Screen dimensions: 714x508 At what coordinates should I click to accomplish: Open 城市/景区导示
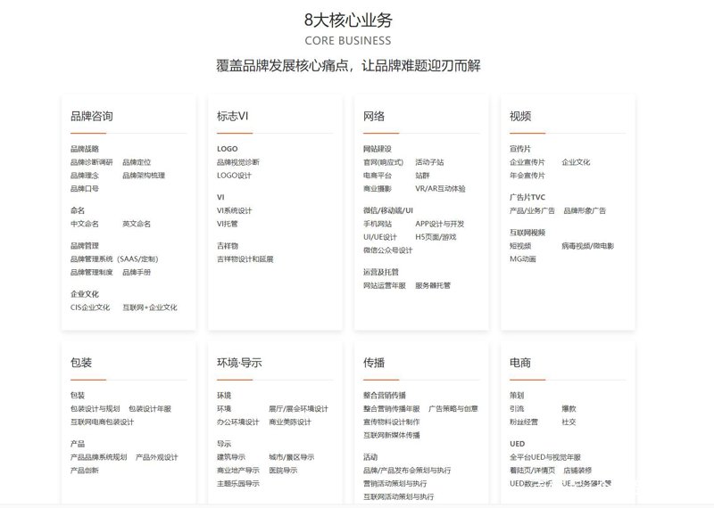292,457
